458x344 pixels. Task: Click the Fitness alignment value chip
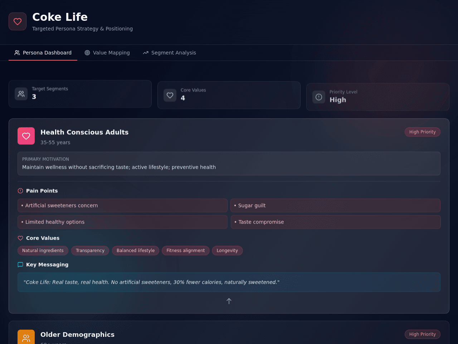point(186,250)
